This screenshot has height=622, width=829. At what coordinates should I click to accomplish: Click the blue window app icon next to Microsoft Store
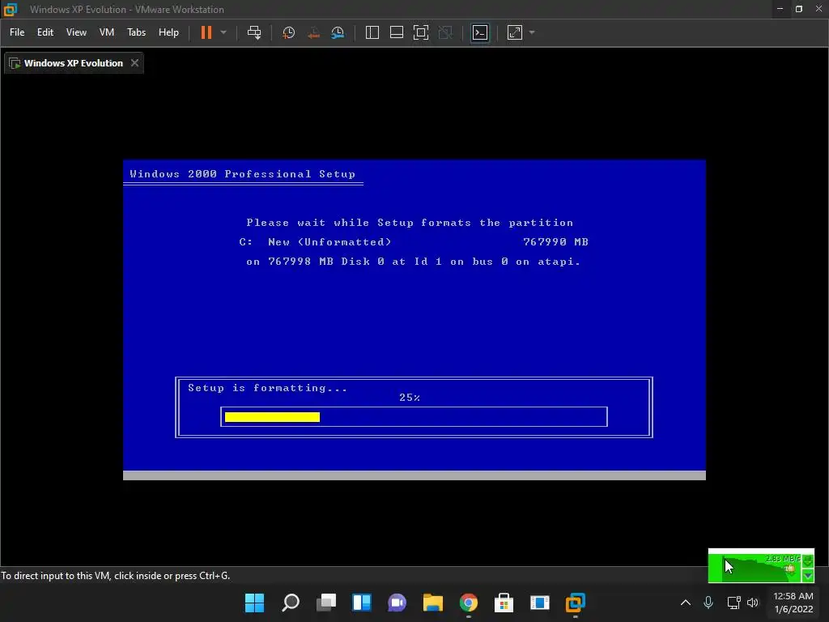coord(540,603)
